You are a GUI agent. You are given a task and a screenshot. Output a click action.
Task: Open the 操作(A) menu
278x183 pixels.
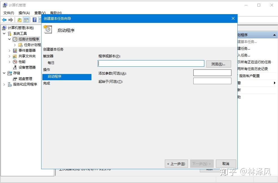(24, 13)
